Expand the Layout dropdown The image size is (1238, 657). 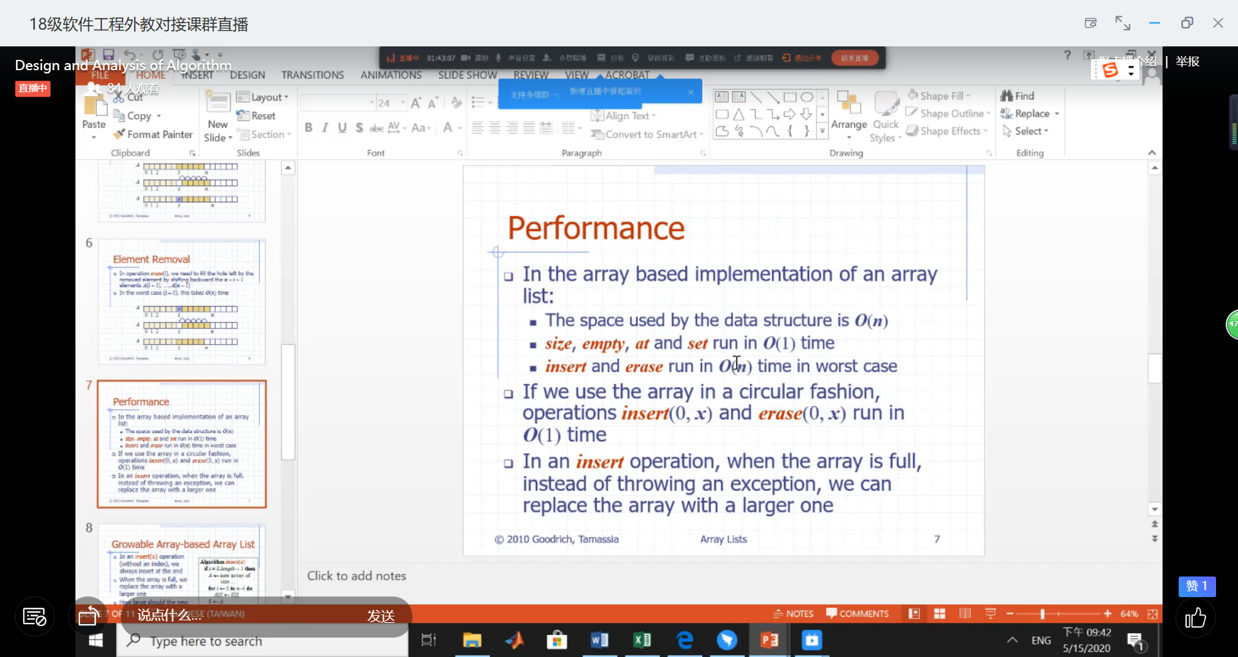[263, 97]
